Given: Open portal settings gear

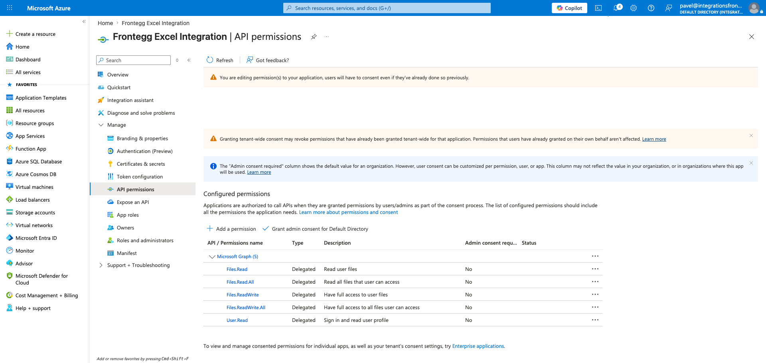Looking at the screenshot, I should pos(634,8).
